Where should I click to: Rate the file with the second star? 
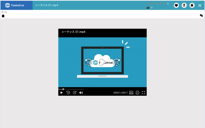tap(152, 4)
